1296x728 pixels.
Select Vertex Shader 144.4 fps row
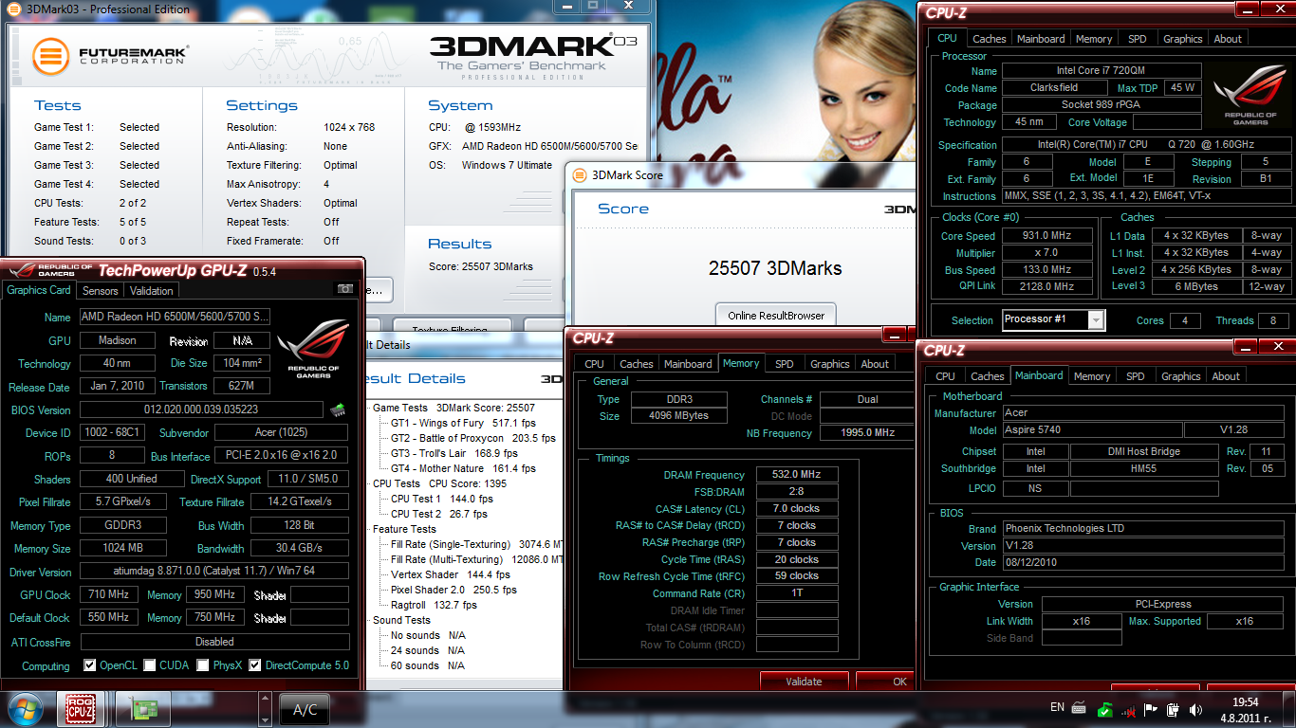(x=451, y=574)
